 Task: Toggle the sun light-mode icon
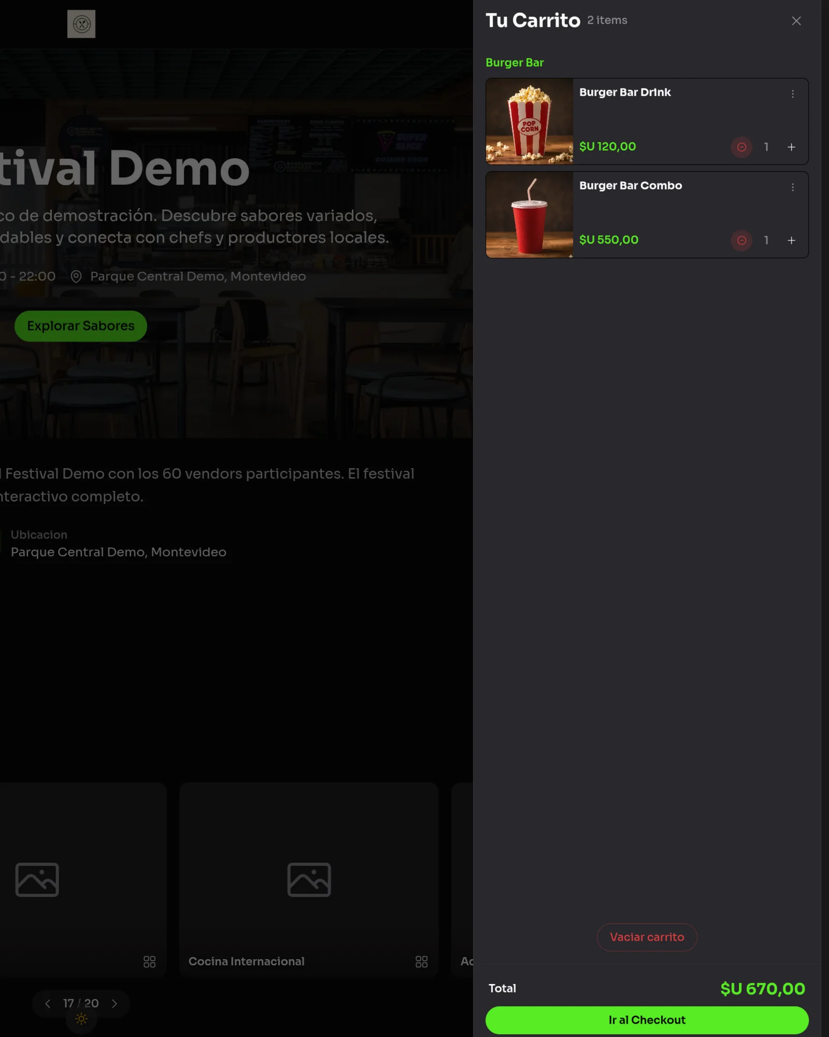point(81,1019)
